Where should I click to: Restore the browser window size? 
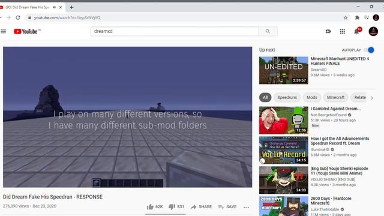tap(371, 7)
